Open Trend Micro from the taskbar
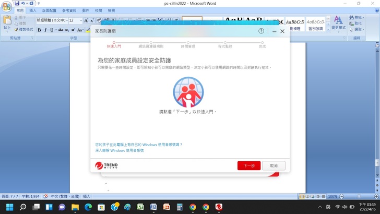 pyautogui.click(x=219, y=207)
